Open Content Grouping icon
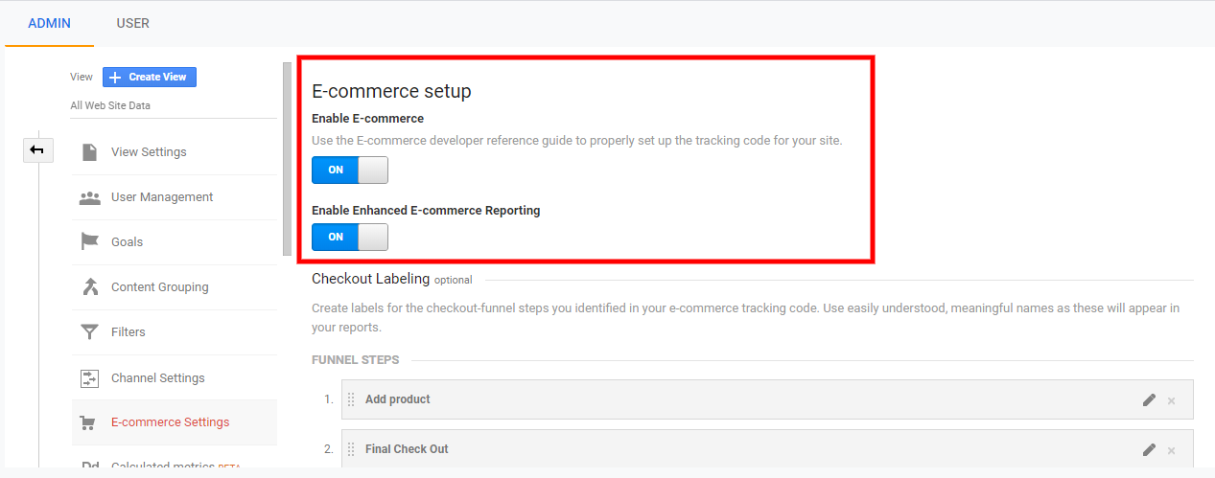 89,287
